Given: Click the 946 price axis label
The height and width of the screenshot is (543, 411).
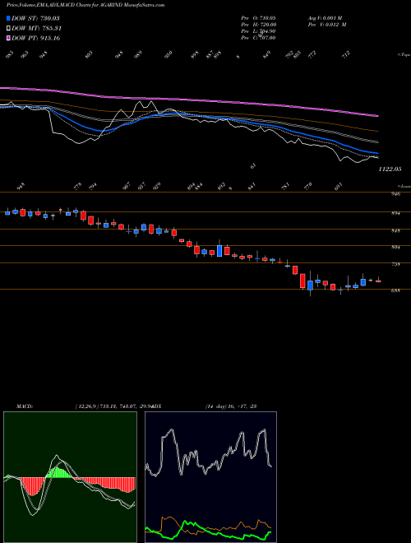Looking at the screenshot, I should pos(395,194).
